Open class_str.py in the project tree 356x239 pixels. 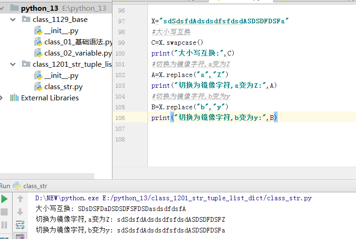pyautogui.click(x=63, y=87)
